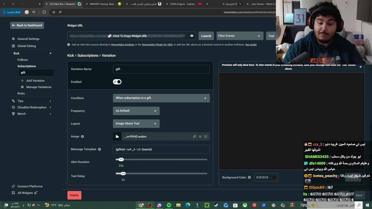
Task: Click the Tips tag icon in sidebar
Action: [13, 101]
